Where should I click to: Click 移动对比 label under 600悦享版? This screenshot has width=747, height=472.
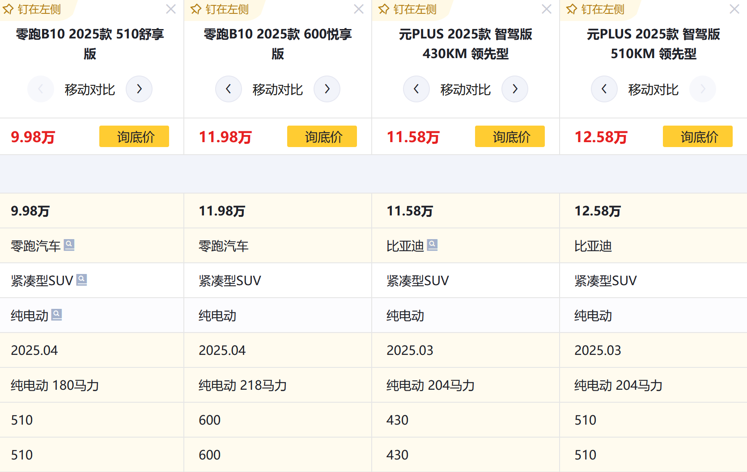[278, 89]
